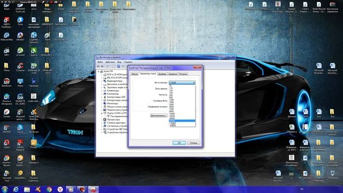
Task: Click the camera icon in recording bar
Action: coord(56,2)
